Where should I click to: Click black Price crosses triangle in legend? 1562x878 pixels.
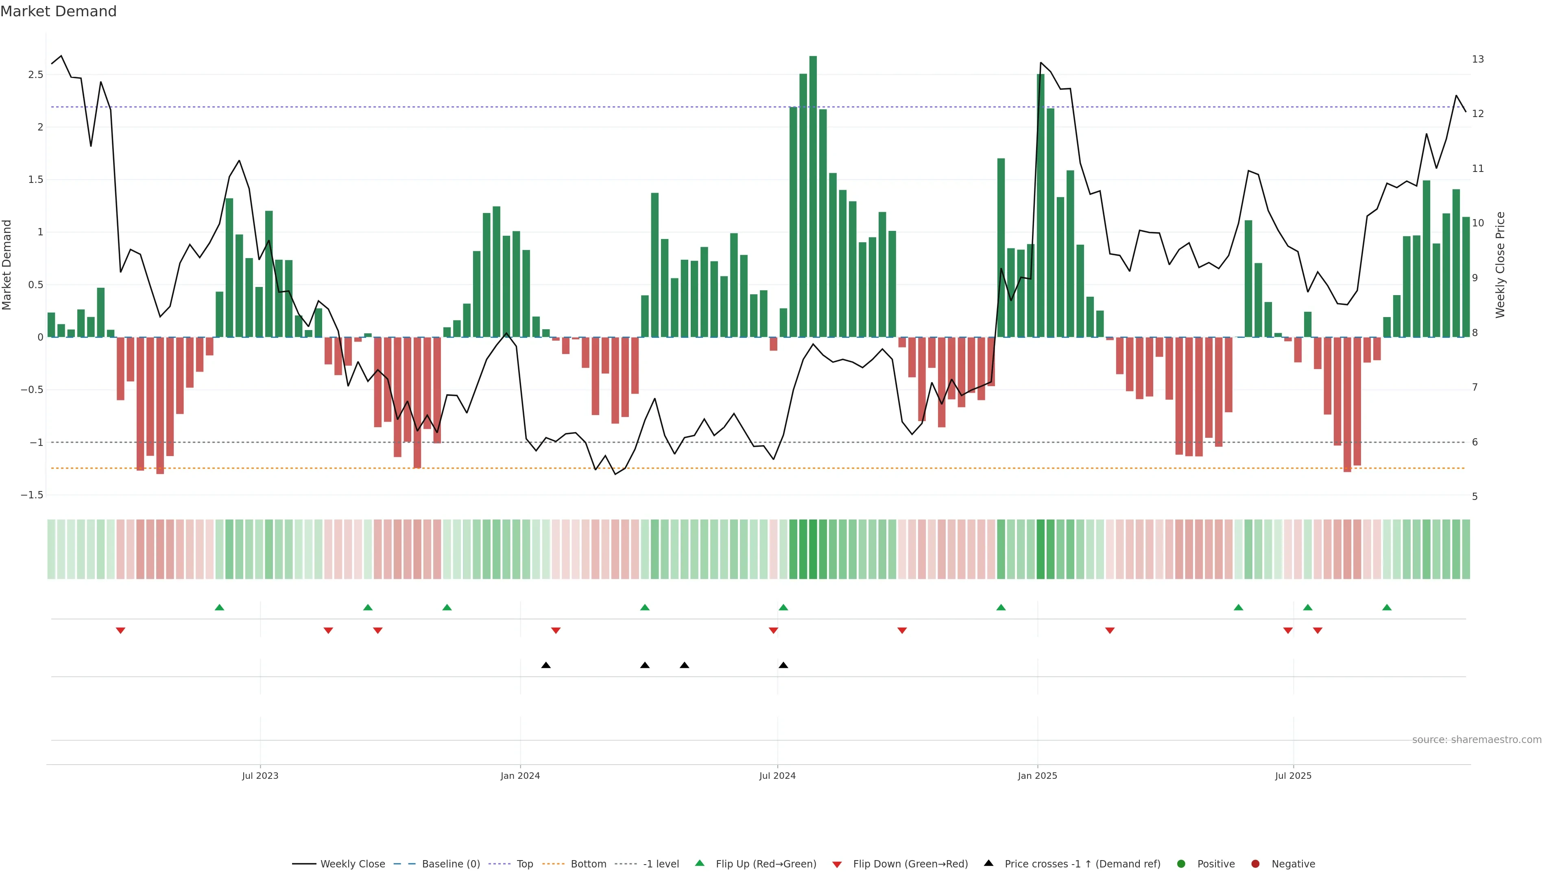pos(989,863)
